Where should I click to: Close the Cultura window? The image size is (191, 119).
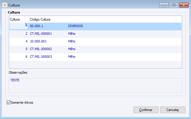[184, 5]
